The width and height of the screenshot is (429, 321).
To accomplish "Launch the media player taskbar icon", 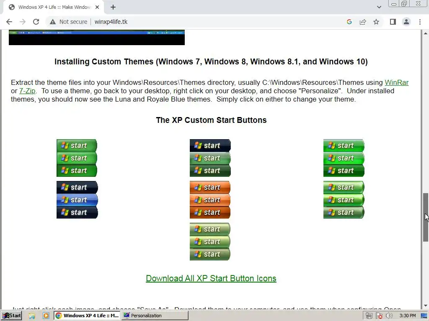I will coord(46,316).
